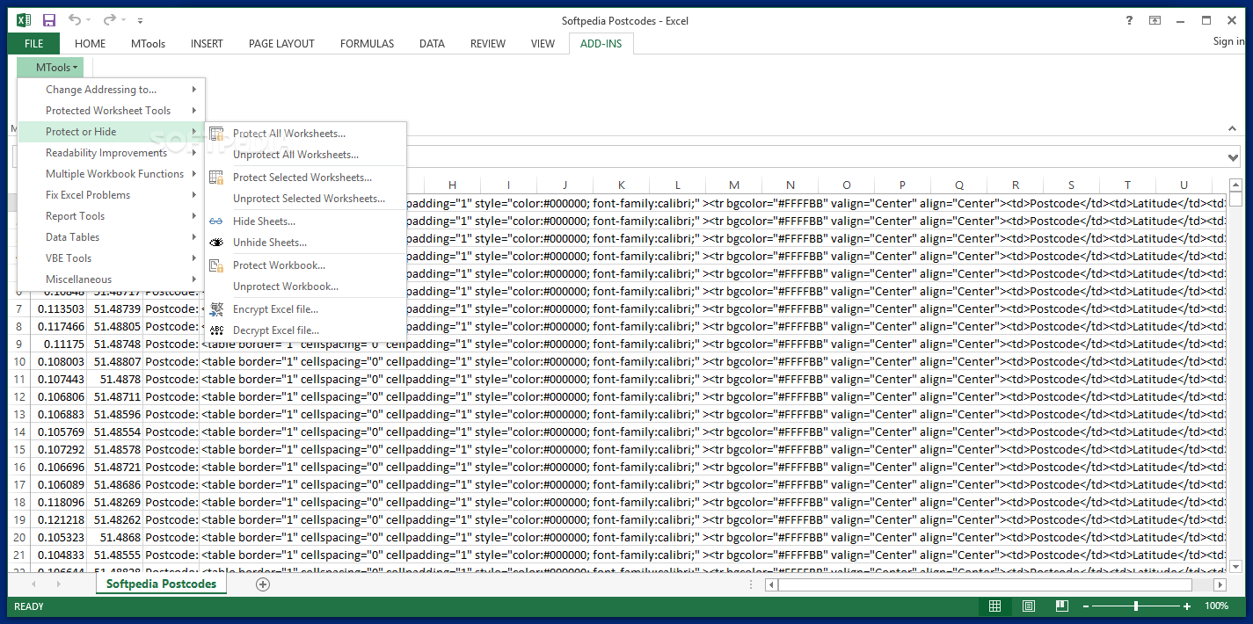Add a new sheet with plus icon
Screen dimensions: 1253x624
coord(262,584)
